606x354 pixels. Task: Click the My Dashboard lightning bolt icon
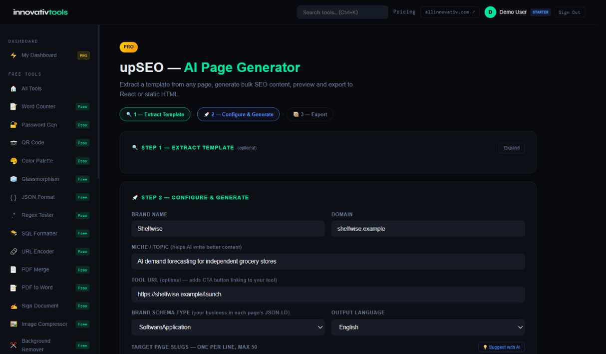click(13, 55)
